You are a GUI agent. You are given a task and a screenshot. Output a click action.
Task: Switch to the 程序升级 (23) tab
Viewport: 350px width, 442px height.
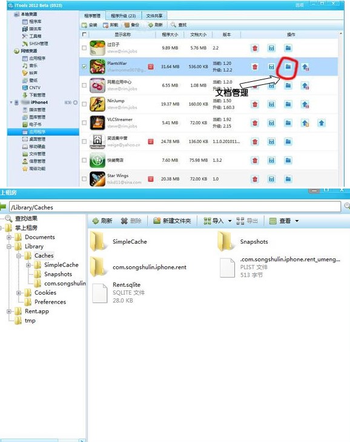[124, 16]
